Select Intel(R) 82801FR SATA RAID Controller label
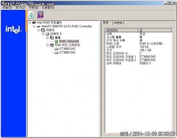This screenshot has height=138, width=177. click(67, 26)
